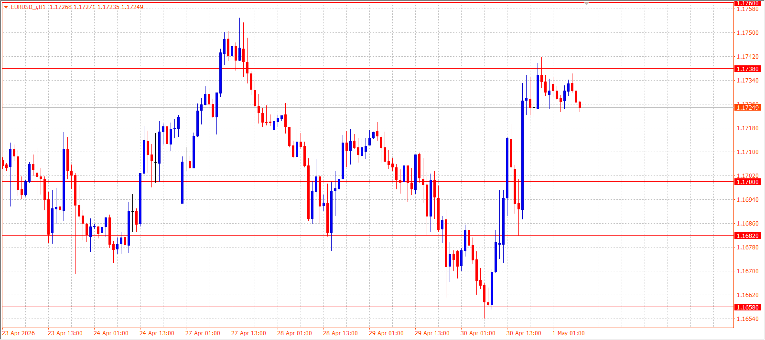Click the current price label 1.17249
The height and width of the screenshot is (340, 765).
tap(747, 108)
